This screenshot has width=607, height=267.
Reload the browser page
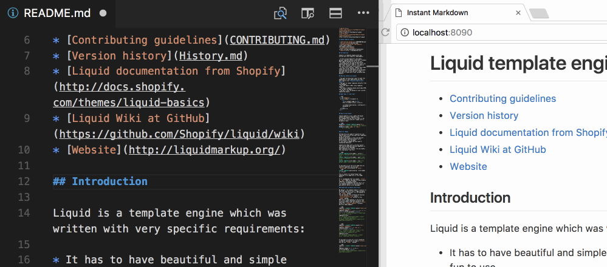click(x=385, y=33)
